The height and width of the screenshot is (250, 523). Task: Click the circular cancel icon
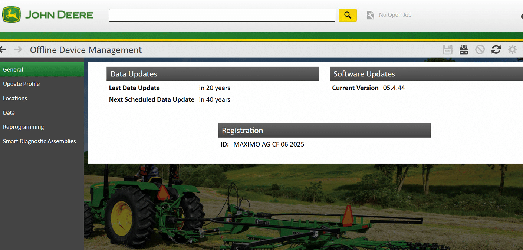point(480,49)
